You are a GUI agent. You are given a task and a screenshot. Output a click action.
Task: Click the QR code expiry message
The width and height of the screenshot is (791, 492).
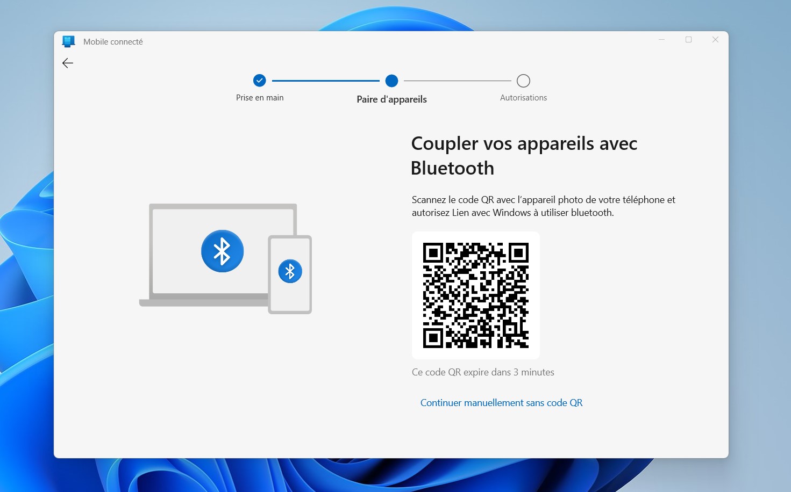click(483, 372)
